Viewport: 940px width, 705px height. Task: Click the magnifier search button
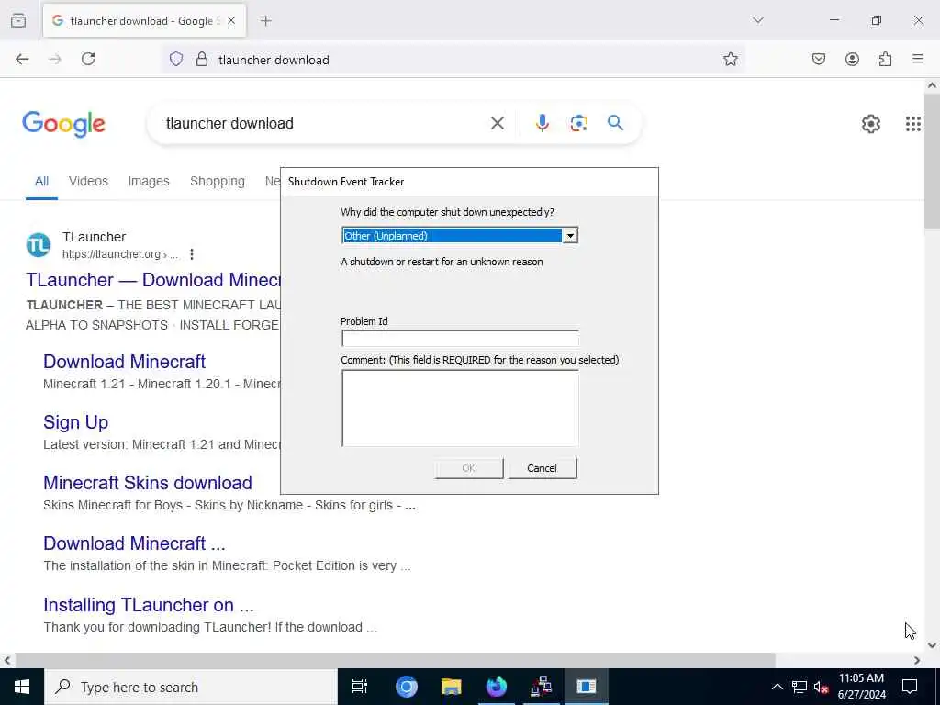(x=615, y=123)
